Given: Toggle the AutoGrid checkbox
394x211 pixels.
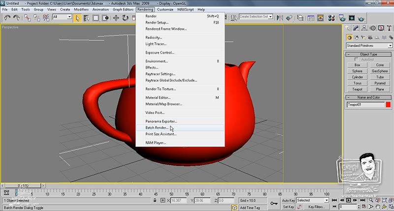Looking at the screenshot, I should (356, 60).
